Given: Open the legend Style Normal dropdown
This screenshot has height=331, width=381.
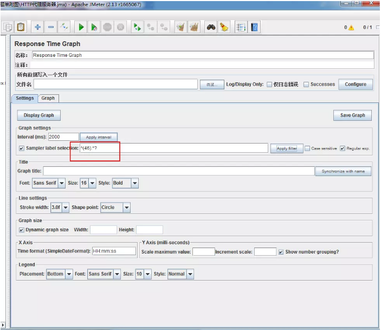Looking at the screenshot, I should point(180,274).
